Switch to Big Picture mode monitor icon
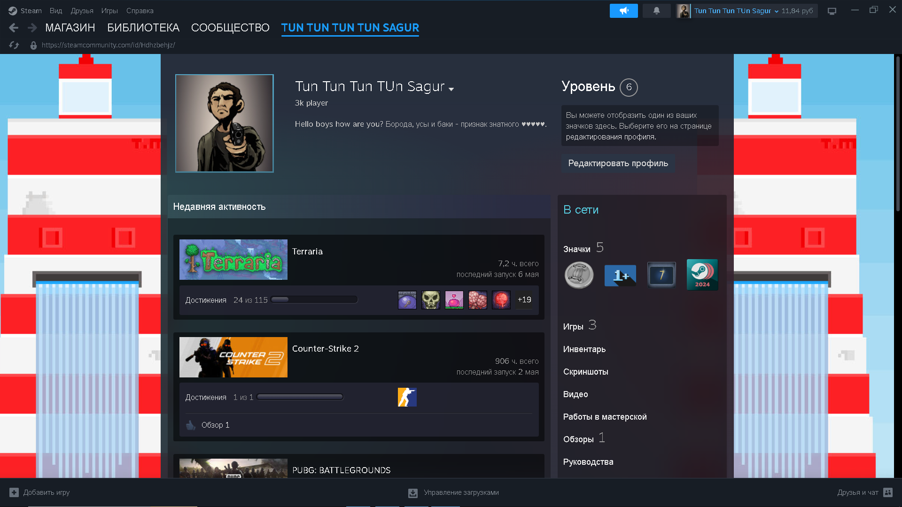 point(832,11)
